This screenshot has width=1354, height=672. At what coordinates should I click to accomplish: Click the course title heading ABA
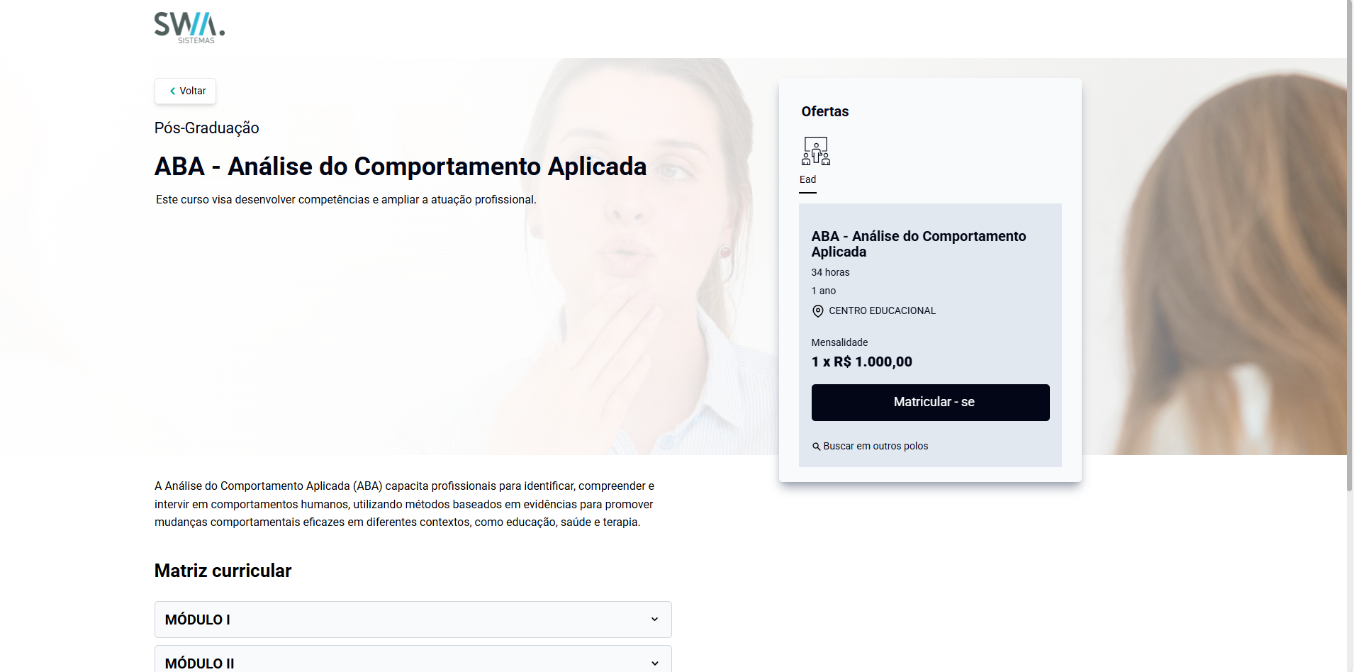401,167
